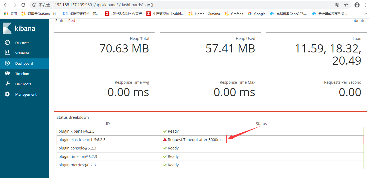
Task: Select Discover in the Kibana sidebar
Action: tap(21, 42)
